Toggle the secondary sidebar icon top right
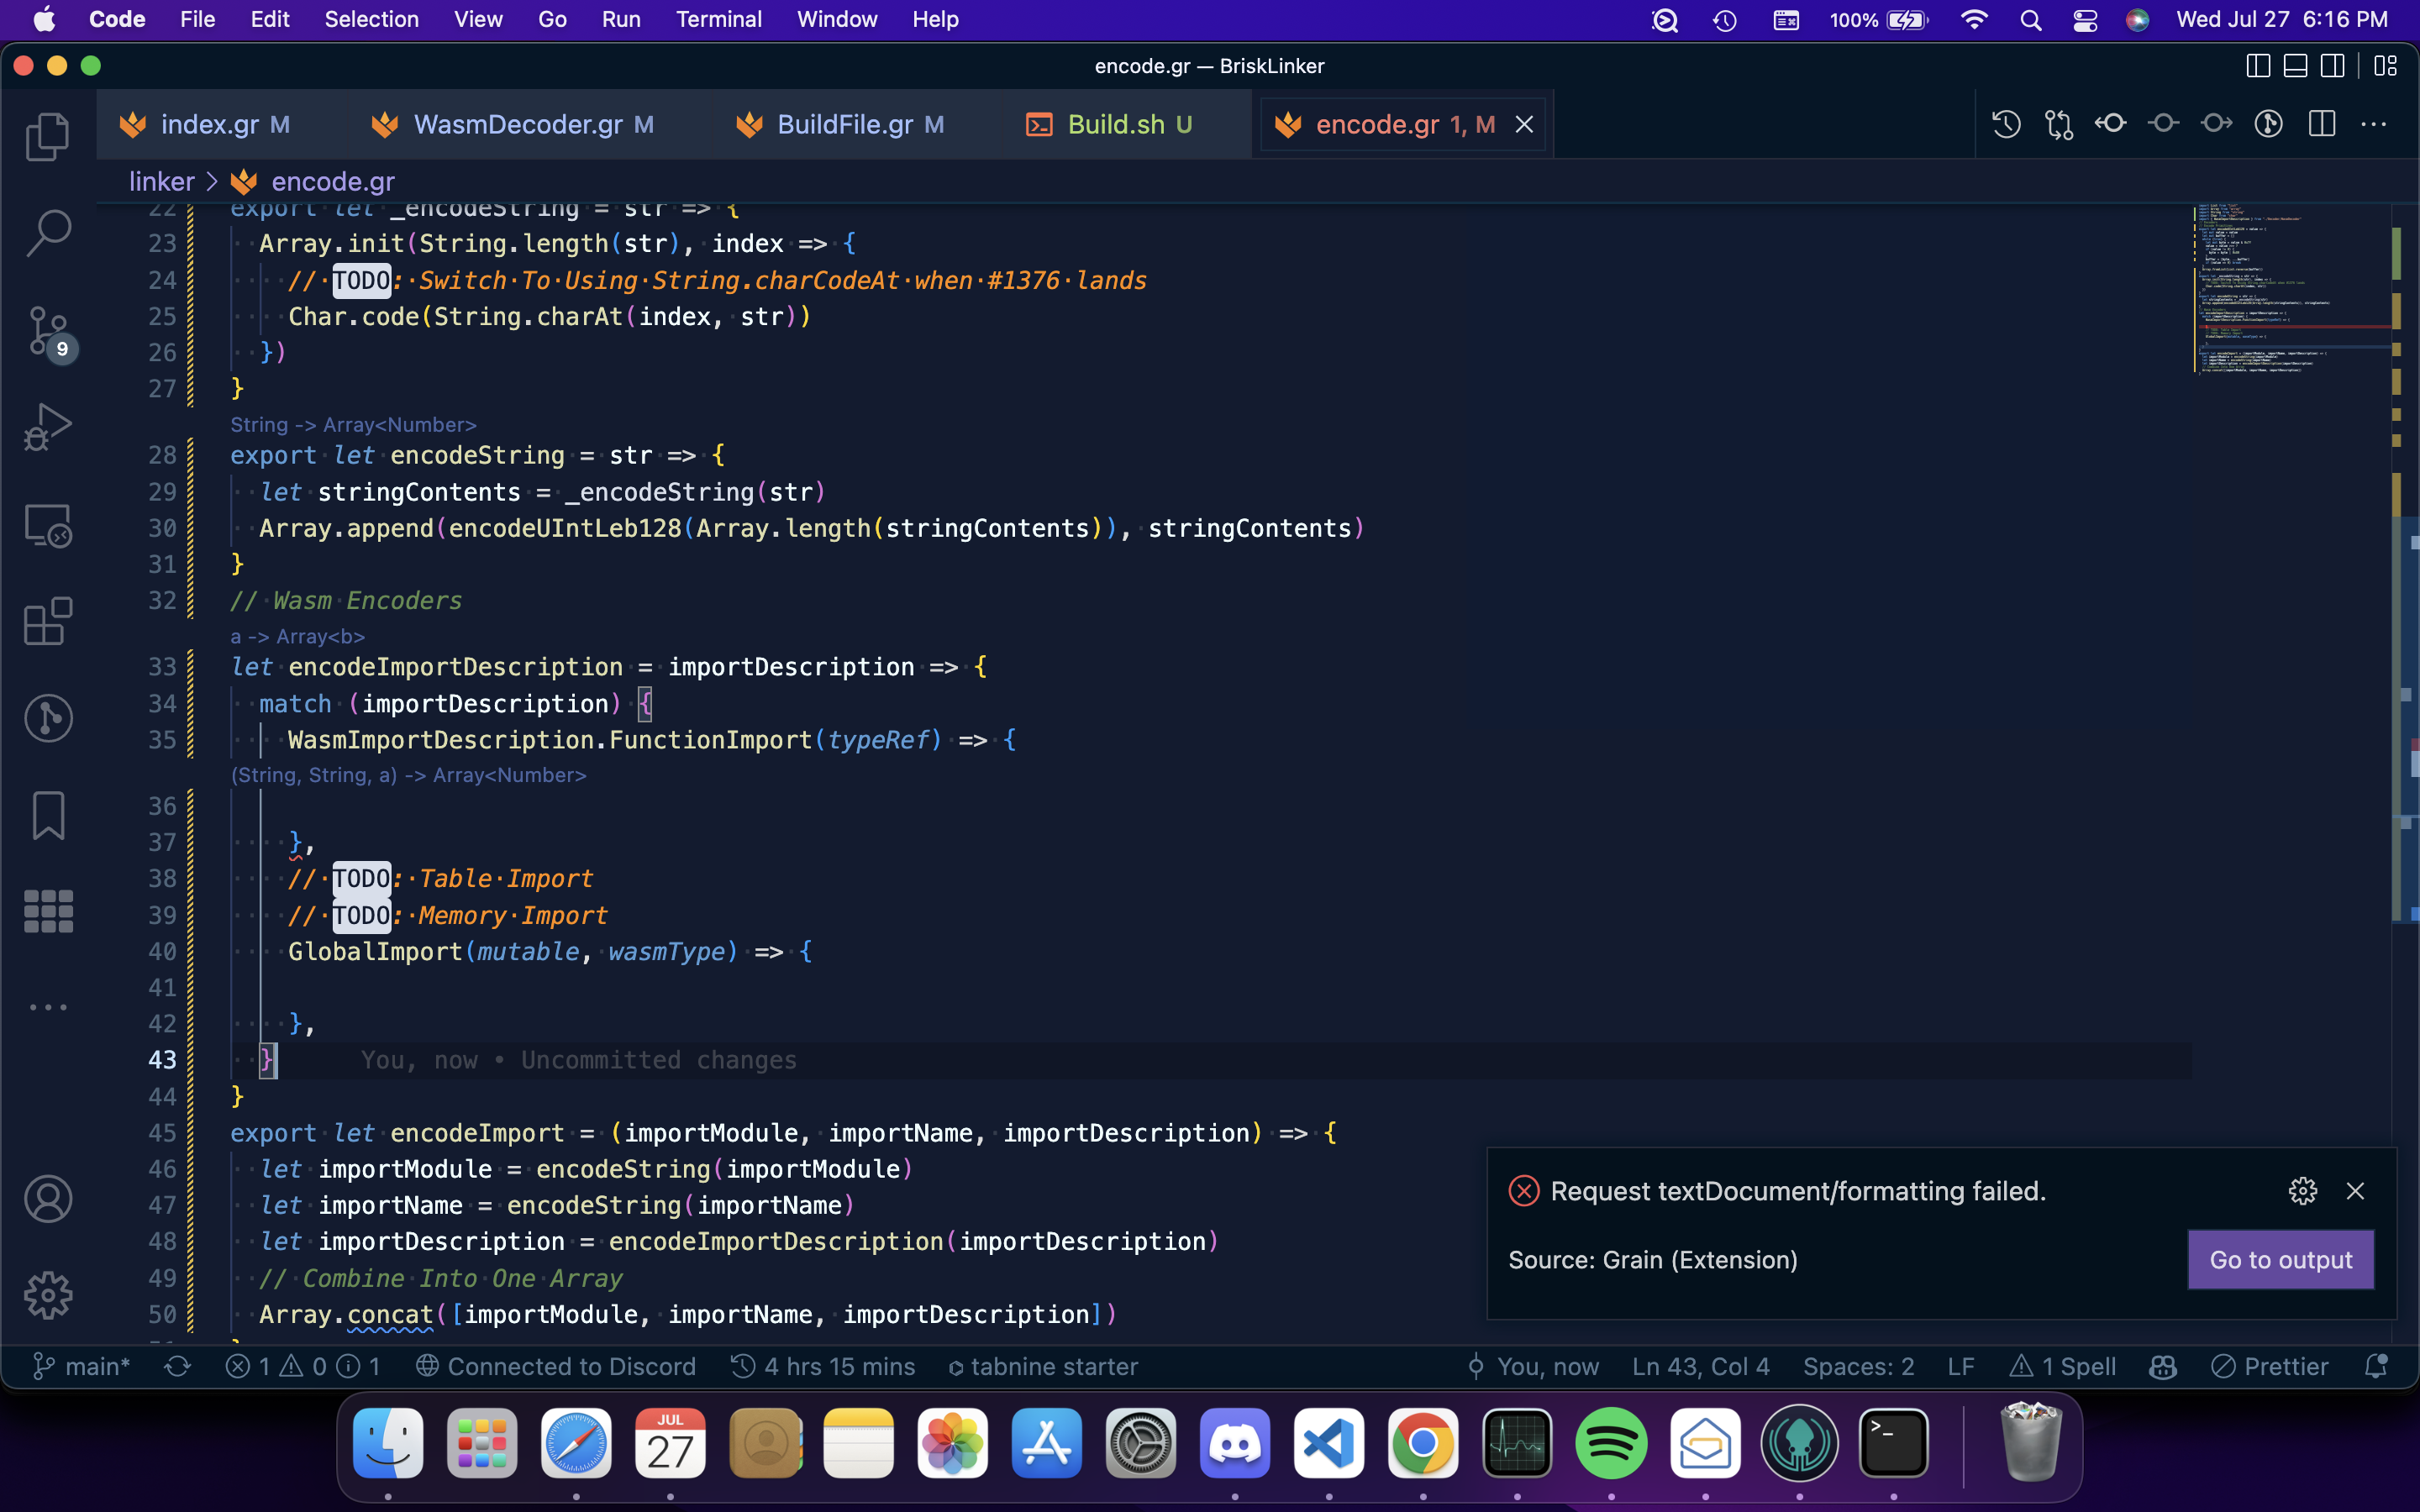Image resolution: width=2420 pixels, height=1512 pixels. coord(2332,66)
